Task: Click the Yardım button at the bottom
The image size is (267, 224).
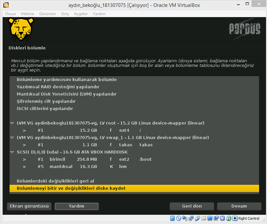Action: 77,206
